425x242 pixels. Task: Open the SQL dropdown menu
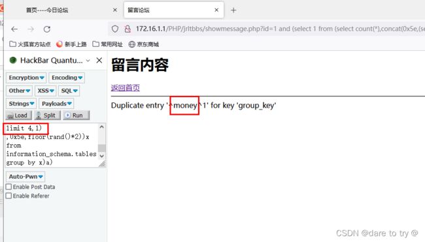tap(69, 91)
